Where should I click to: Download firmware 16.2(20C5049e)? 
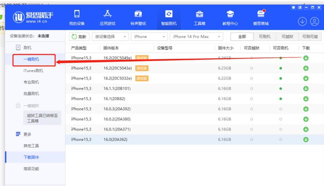point(306,58)
